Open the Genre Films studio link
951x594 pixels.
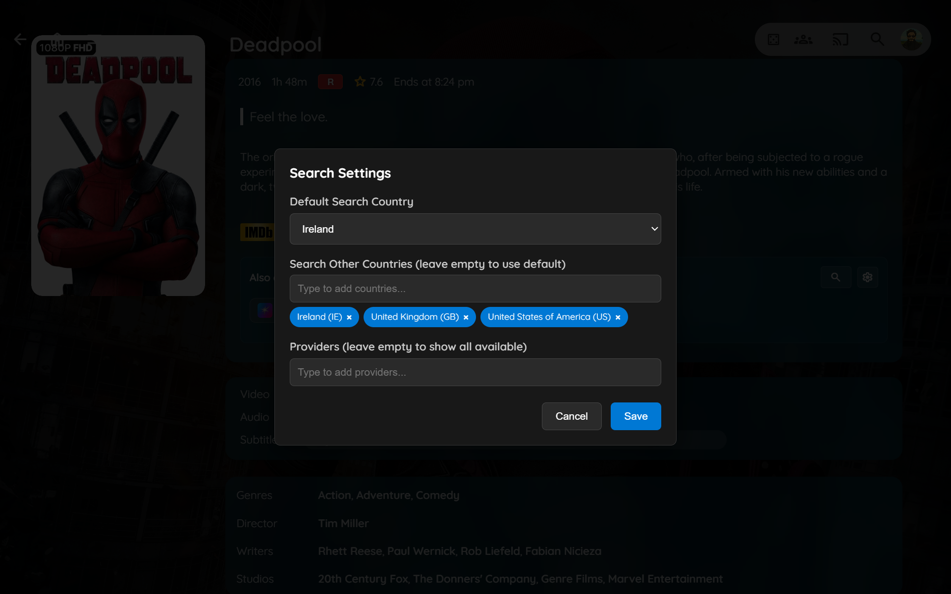click(572, 579)
